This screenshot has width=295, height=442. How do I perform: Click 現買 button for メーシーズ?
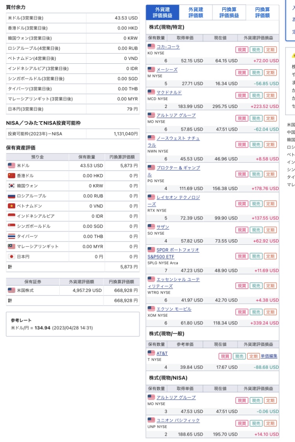pos(242,73)
